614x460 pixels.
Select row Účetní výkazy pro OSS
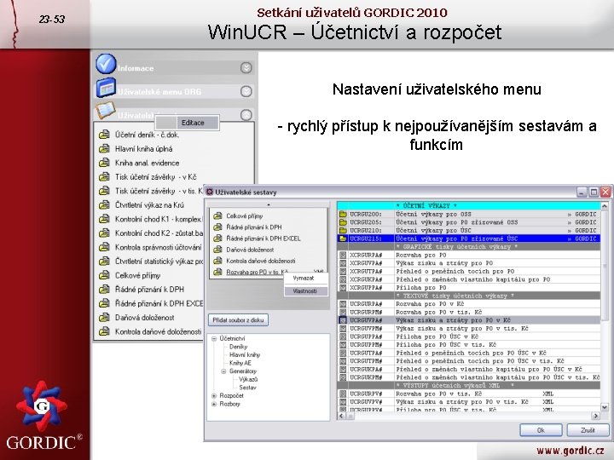click(469, 214)
